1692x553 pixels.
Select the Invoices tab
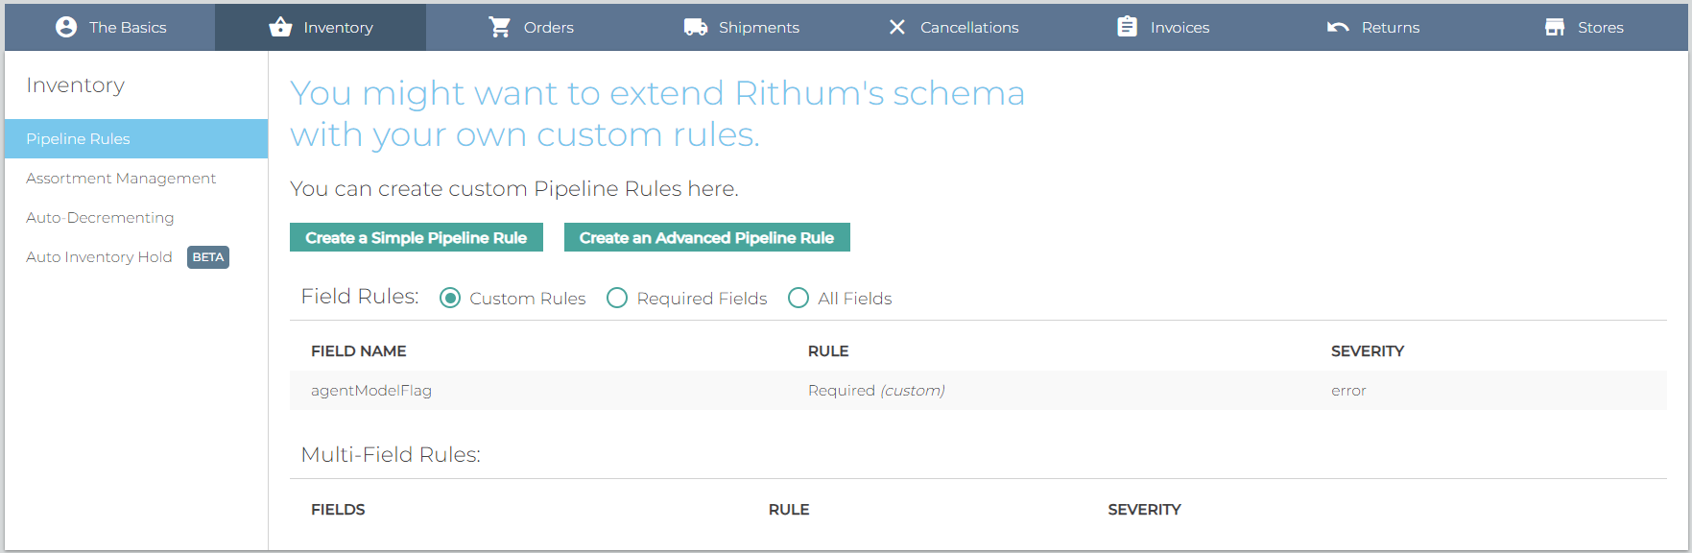(x=1162, y=27)
